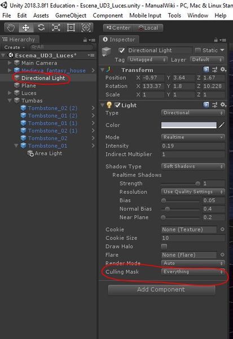Open the GameObject menu
The height and width of the screenshot is (339, 233).
(71, 16)
